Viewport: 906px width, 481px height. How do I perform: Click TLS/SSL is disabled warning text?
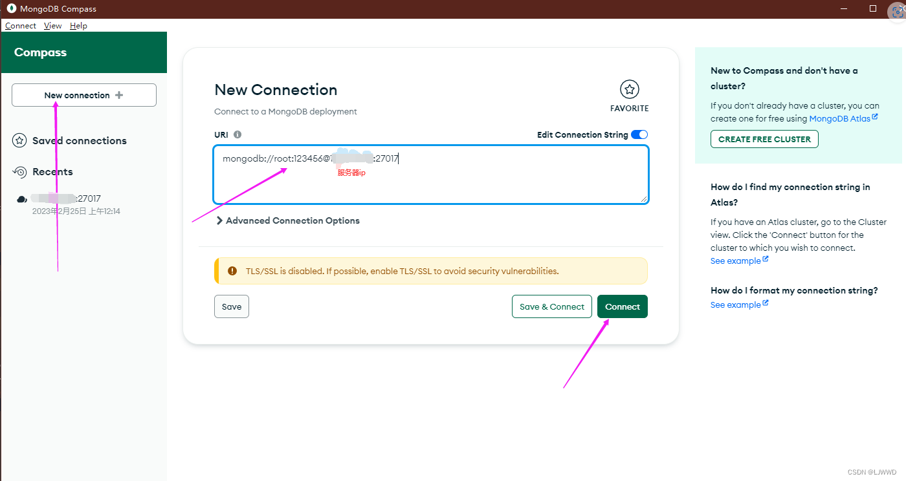click(x=402, y=271)
